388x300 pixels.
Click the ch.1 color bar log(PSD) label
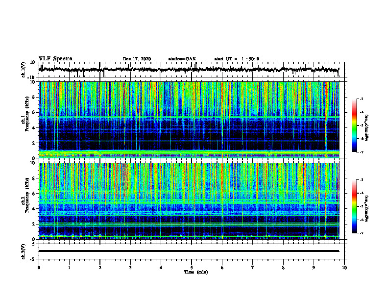tap(367, 128)
